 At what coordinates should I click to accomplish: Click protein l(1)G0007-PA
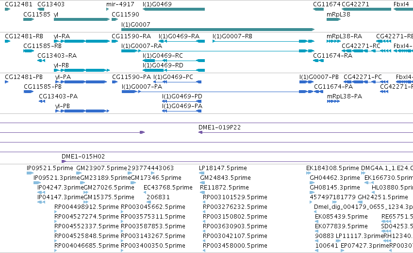pos(142,87)
